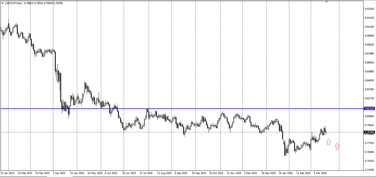Screen dimensions: 376x177
Task: Open the triangle menu beside USDCHF,Daily
Action: [2, 3]
